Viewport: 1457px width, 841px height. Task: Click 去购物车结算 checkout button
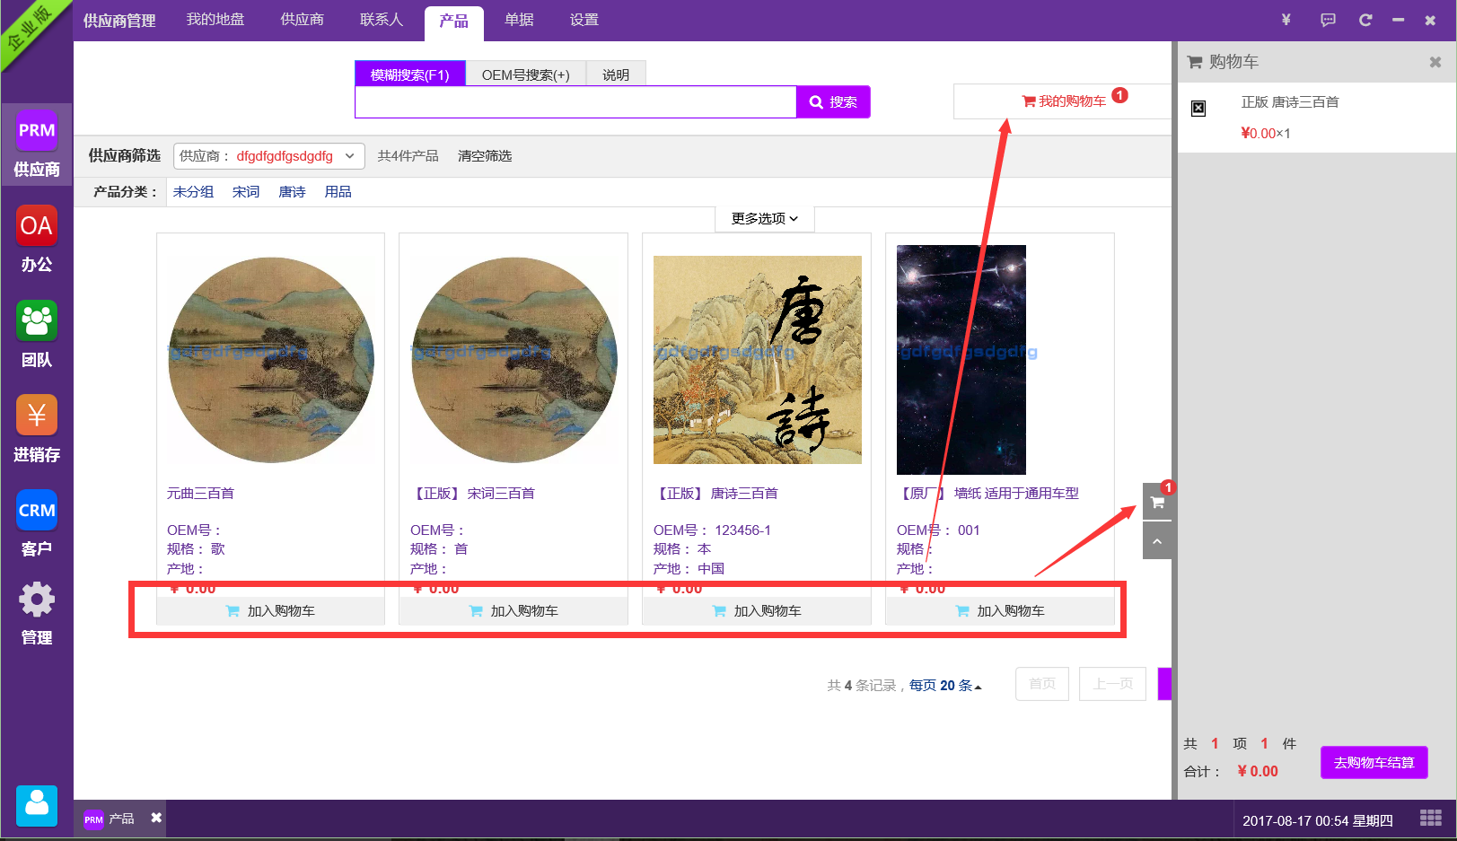pyautogui.click(x=1374, y=763)
